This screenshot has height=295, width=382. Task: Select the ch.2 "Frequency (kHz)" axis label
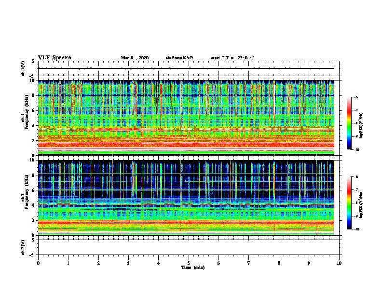pos(27,192)
